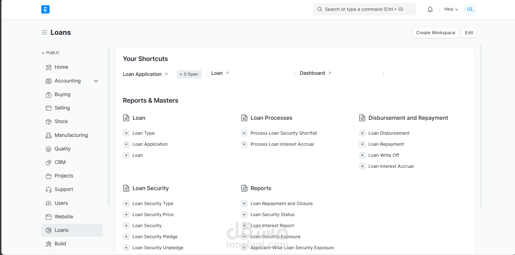Viewport: 515px width, 255px height.
Task: Click the Quality shield icon
Action: click(48, 149)
